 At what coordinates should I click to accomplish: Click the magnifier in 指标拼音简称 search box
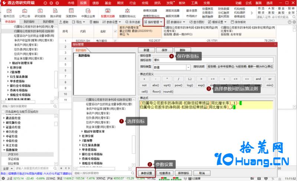55,106
